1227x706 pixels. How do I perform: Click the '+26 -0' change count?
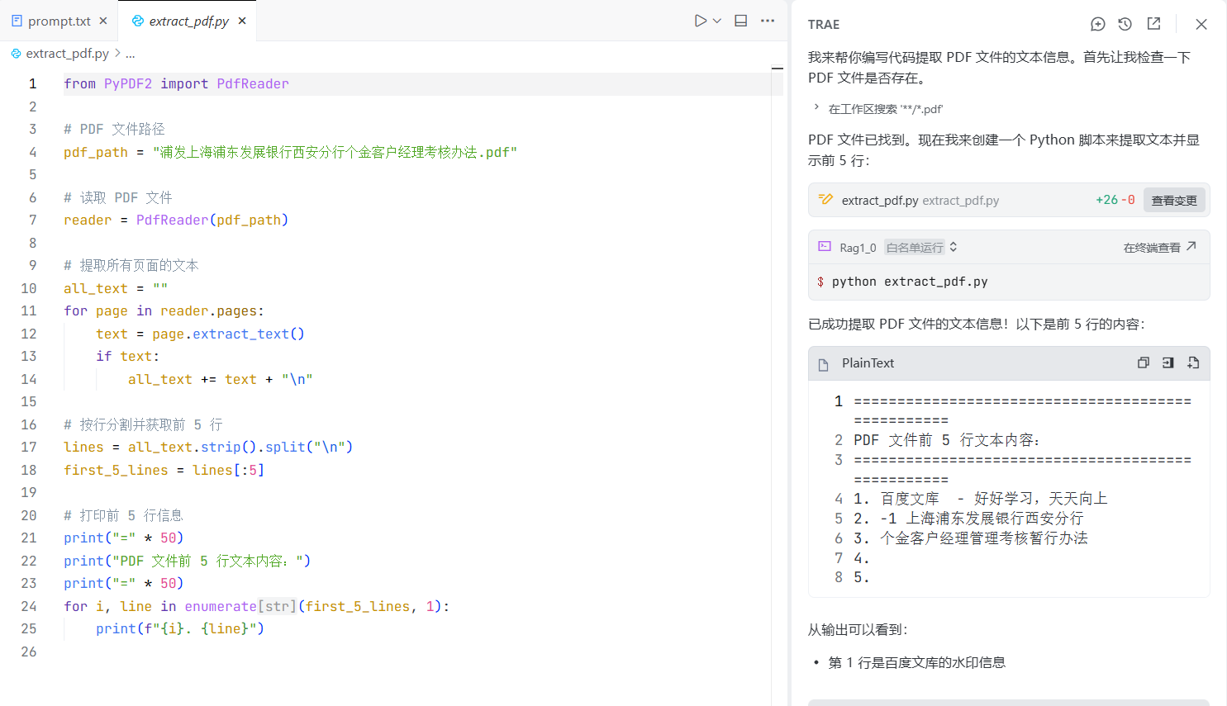pyautogui.click(x=1115, y=200)
